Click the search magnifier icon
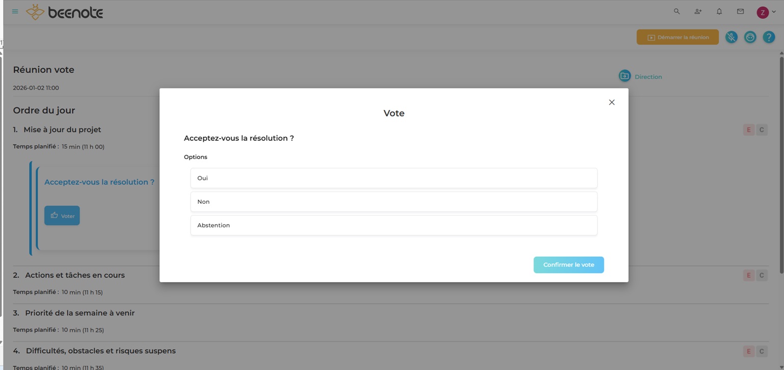784x370 pixels. coord(677,11)
